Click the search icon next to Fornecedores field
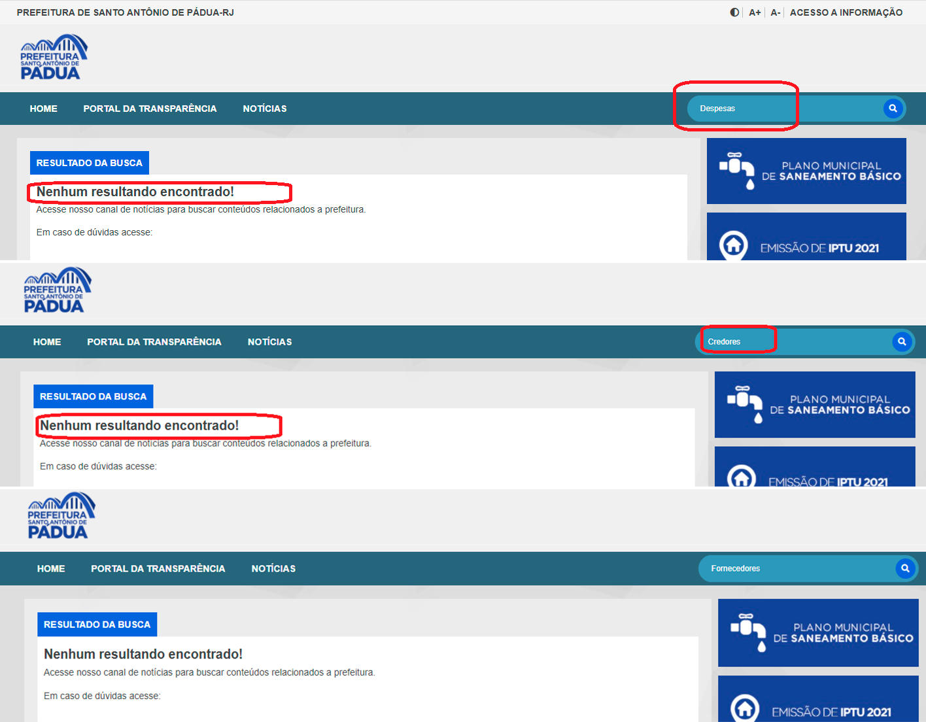The height and width of the screenshot is (722, 926). tap(905, 568)
